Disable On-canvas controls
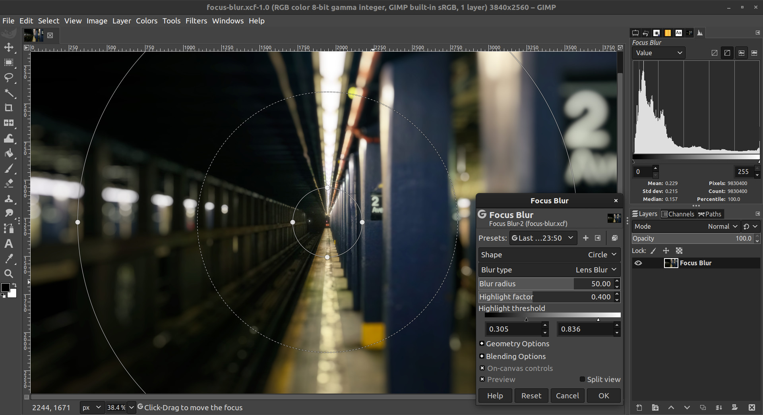The height and width of the screenshot is (415, 763). pyautogui.click(x=482, y=369)
